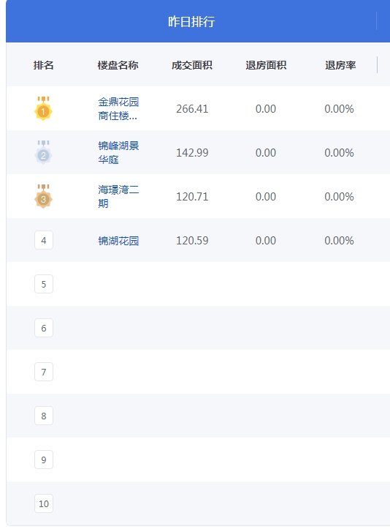
Task: Click the rank 6 number badge
Action: pos(44,328)
